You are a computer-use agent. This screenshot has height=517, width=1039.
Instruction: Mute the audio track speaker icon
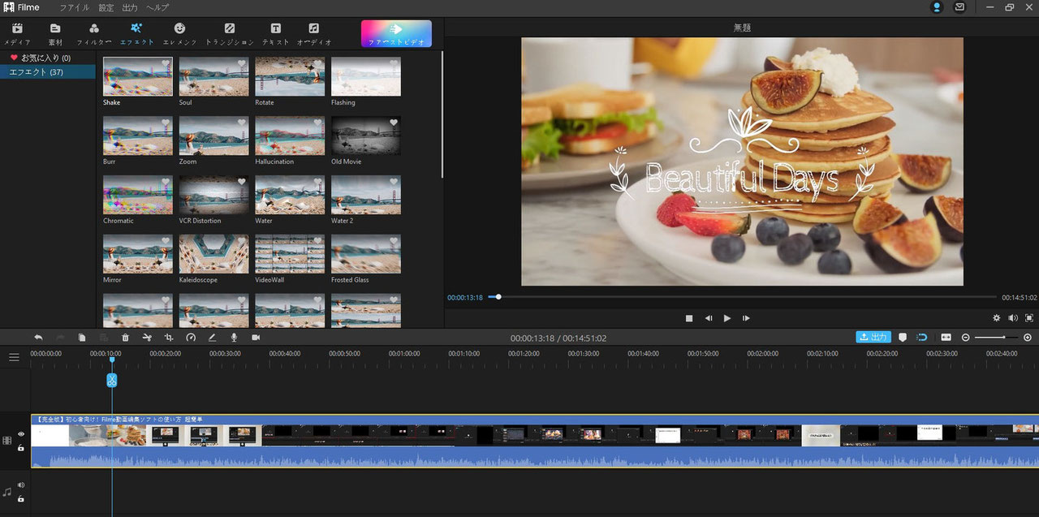21,485
